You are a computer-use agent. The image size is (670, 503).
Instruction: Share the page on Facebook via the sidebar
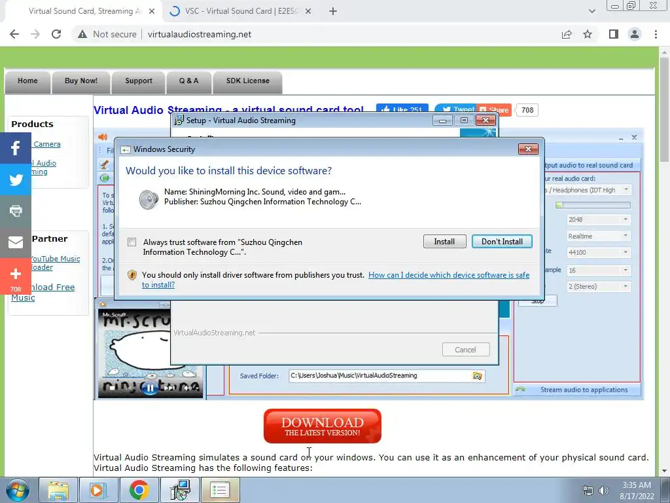coord(16,148)
